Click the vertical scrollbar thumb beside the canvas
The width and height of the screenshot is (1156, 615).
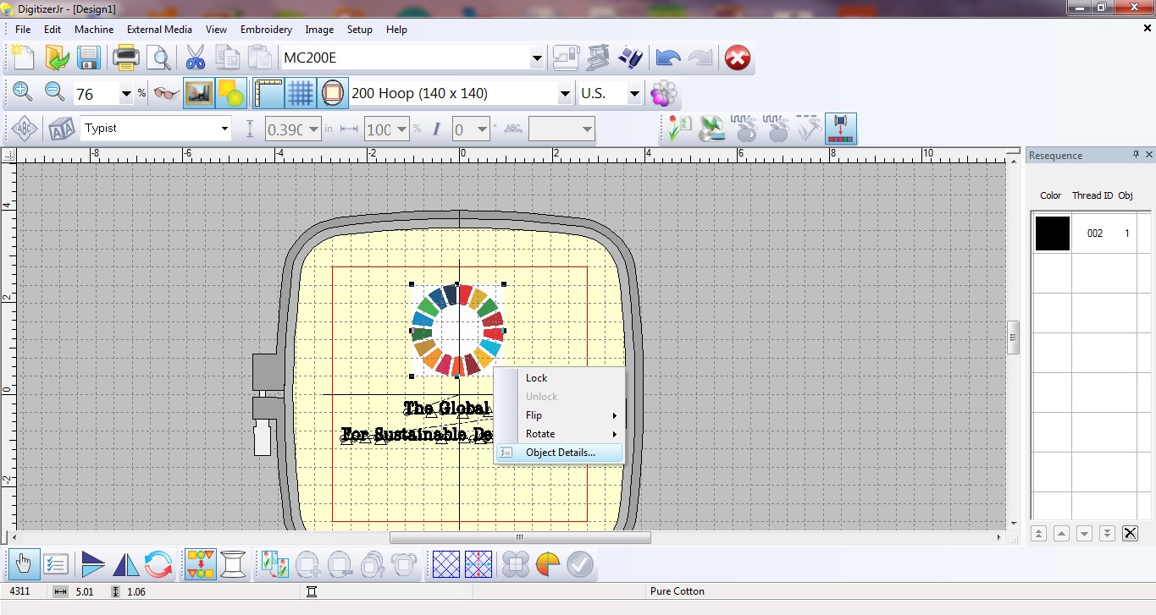pyautogui.click(x=1013, y=338)
